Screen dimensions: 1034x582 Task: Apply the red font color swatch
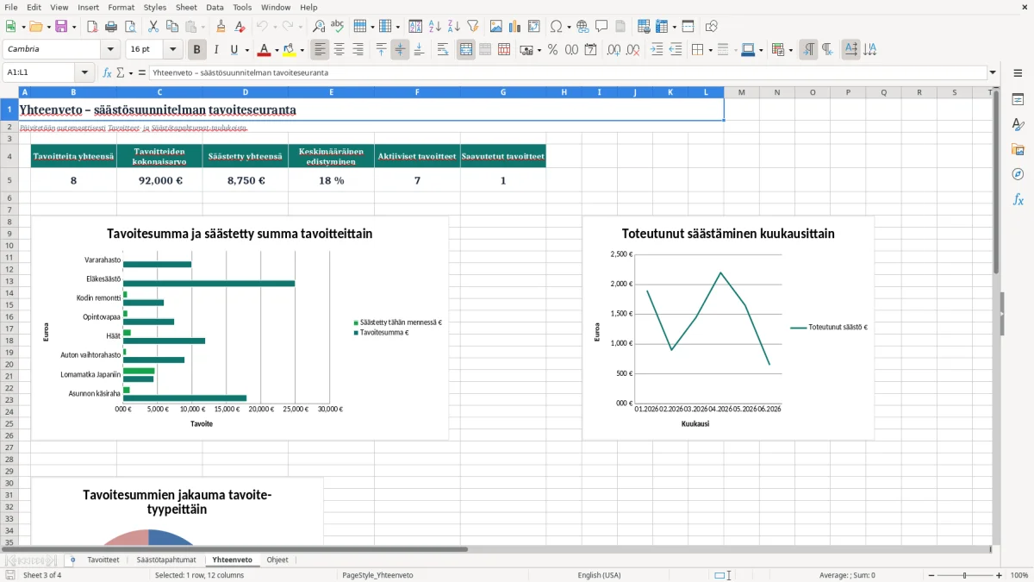[265, 49]
